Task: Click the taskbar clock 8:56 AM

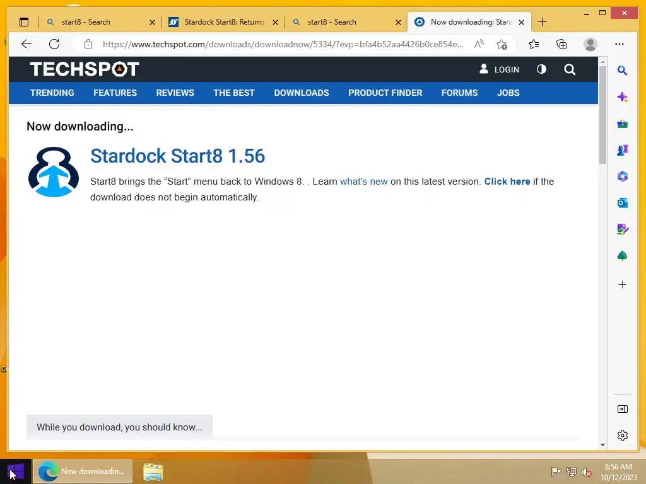Action: [618, 471]
